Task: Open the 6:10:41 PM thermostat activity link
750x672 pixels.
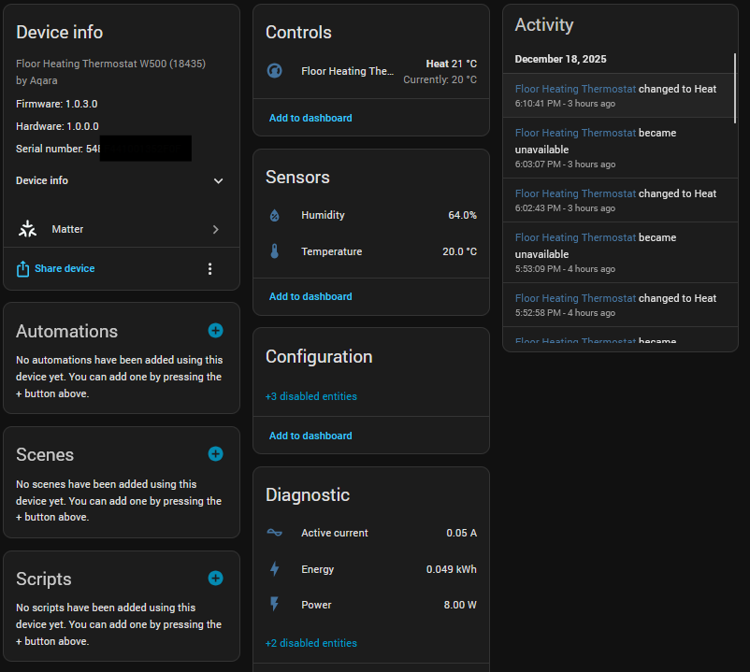Action: pyautogui.click(x=575, y=89)
